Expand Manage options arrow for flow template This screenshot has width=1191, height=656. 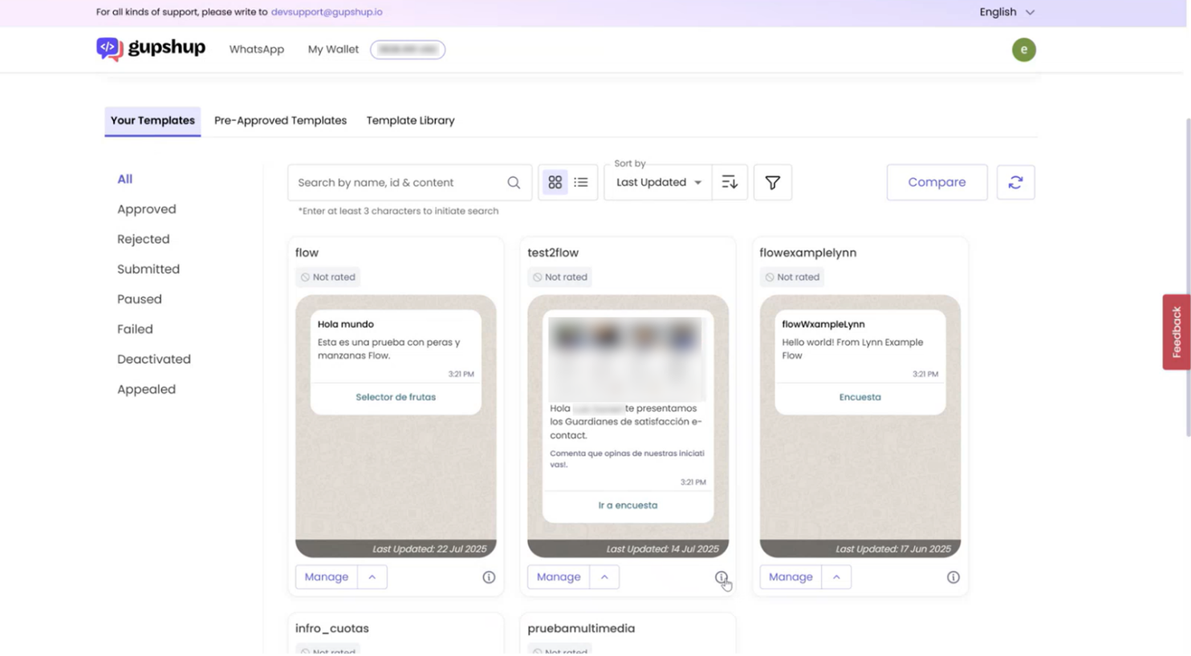coord(372,577)
